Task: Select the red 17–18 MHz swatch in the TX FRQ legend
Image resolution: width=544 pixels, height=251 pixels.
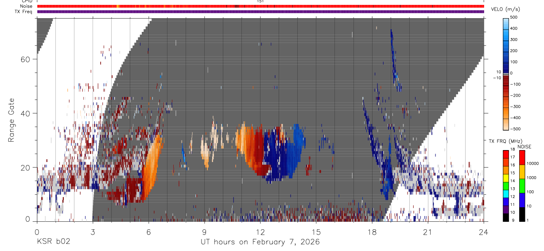Action: [506, 154]
